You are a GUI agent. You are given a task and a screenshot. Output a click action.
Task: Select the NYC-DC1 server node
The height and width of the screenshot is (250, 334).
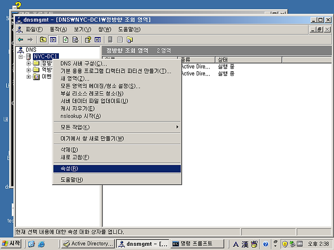pos(46,56)
